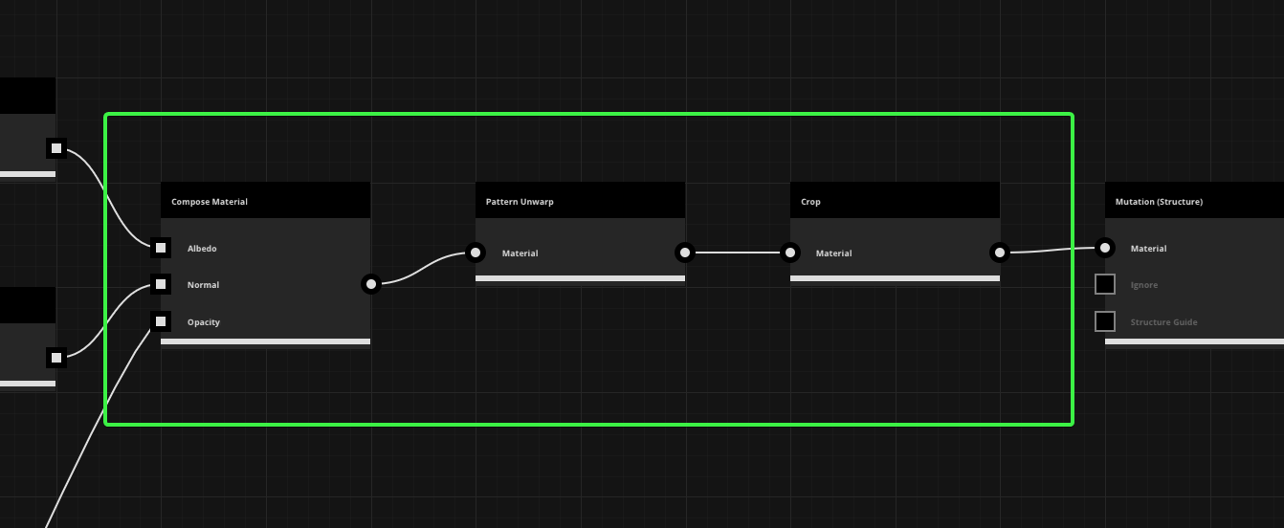Select the Compose Material node by its title bar
Screen dimensions: 1284x528
[x=265, y=201]
